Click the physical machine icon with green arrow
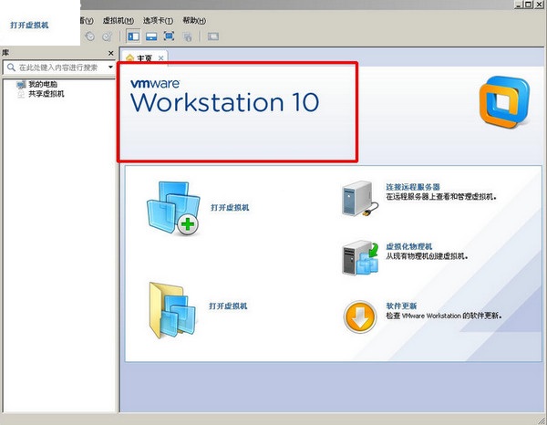Screen dimensions: 547x425 [360, 258]
